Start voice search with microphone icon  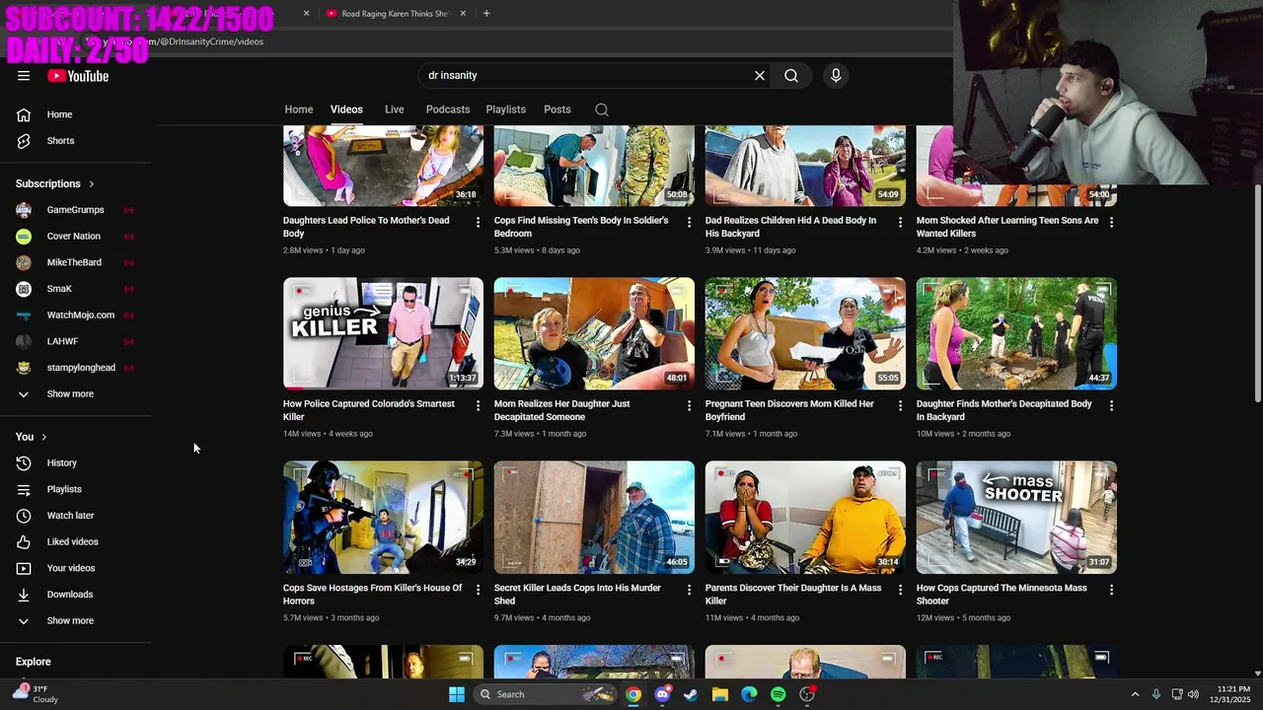click(836, 75)
